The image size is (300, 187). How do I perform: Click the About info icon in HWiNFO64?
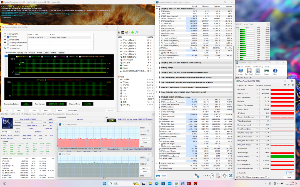click(275, 71)
